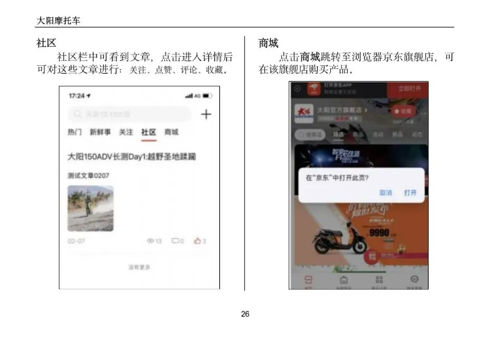Click the 02-07 article date
The image size is (489, 337).
76,241
